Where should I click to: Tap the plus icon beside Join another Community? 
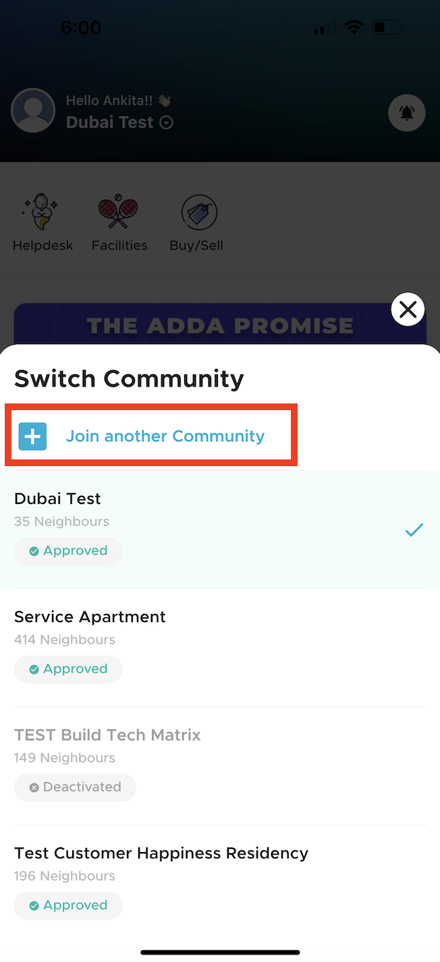32,436
